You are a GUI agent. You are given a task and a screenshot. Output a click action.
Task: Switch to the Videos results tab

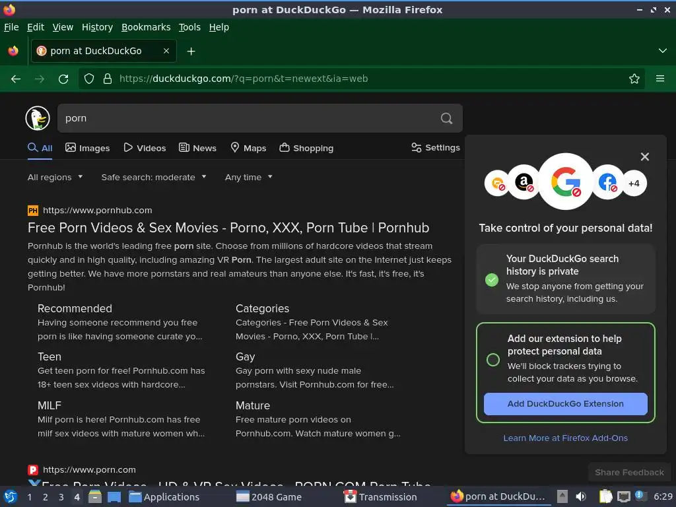tap(145, 149)
